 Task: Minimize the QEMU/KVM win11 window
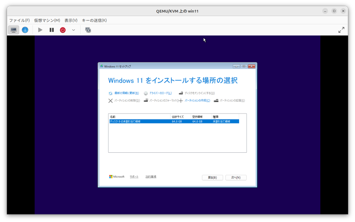pyautogui.click(x=325, y=11)
